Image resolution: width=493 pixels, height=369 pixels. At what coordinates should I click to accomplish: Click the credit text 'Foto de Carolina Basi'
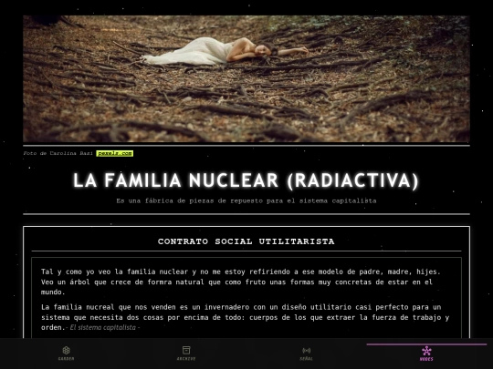[58, 153]
